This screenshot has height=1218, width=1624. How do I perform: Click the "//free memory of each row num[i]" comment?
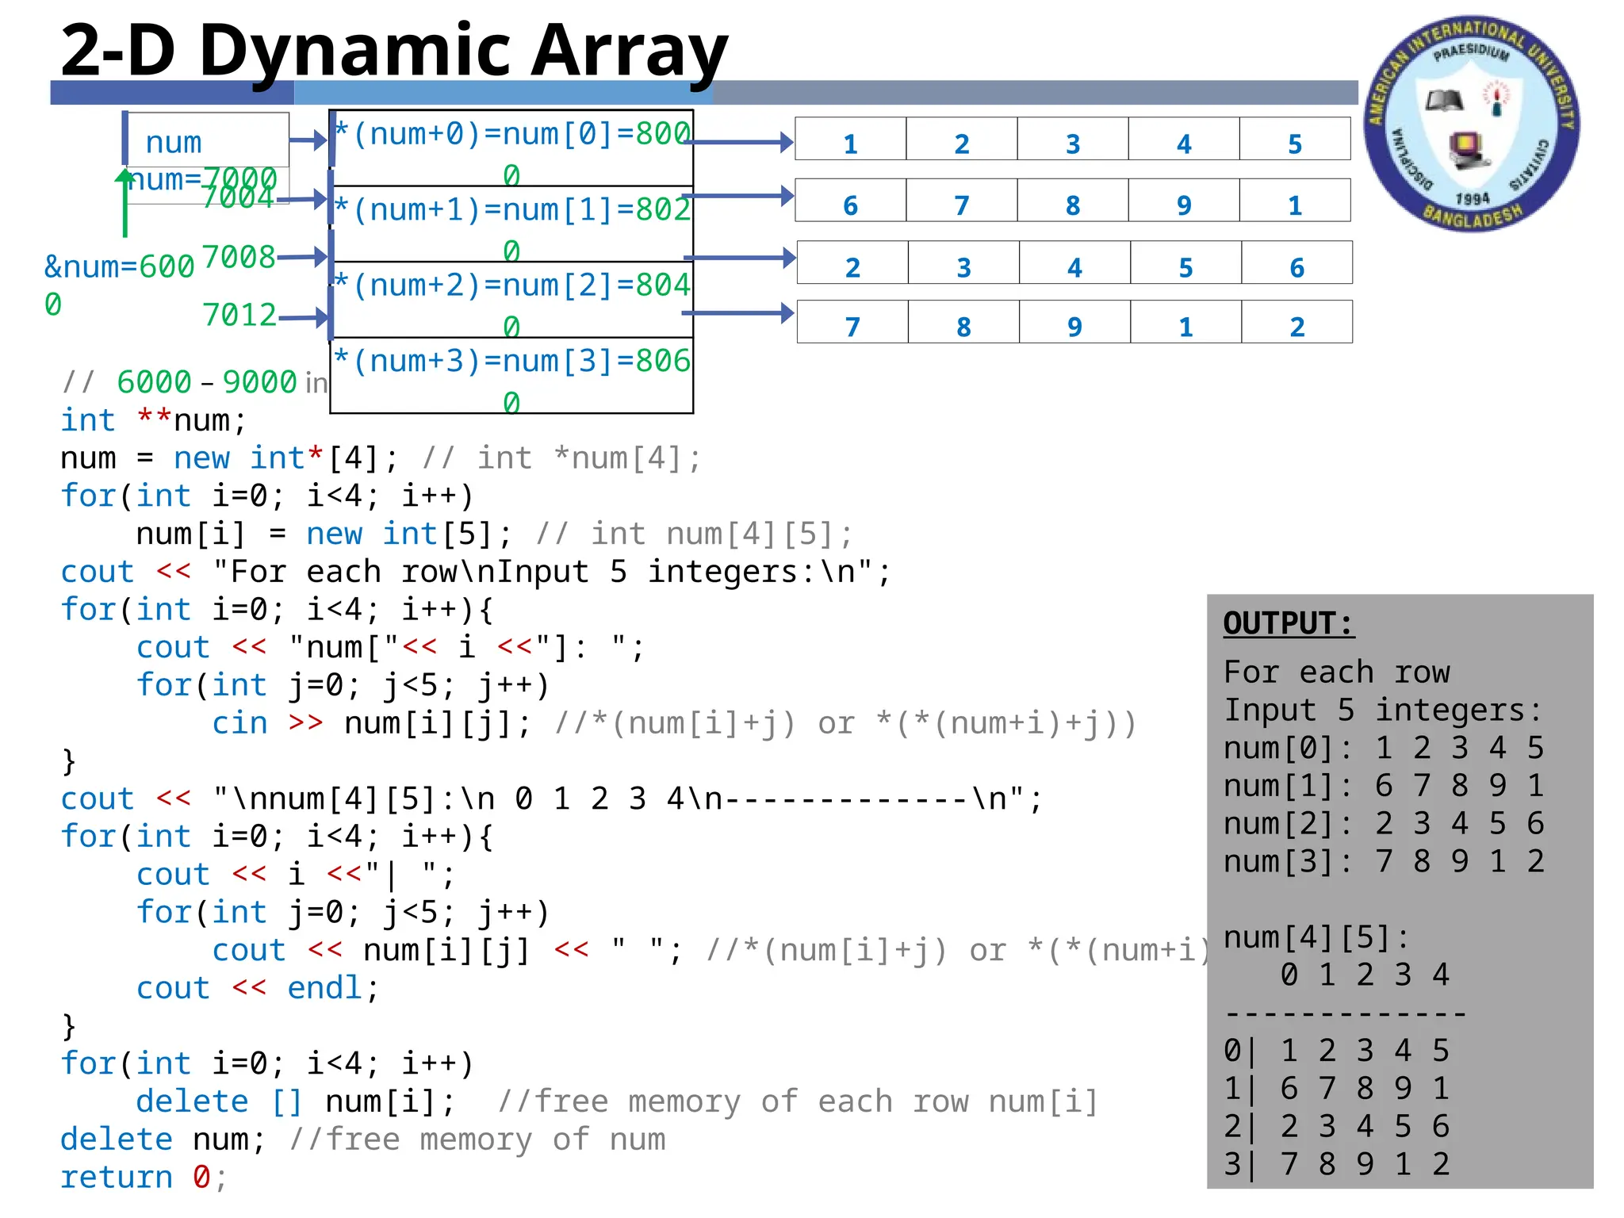click(798, 1102)
